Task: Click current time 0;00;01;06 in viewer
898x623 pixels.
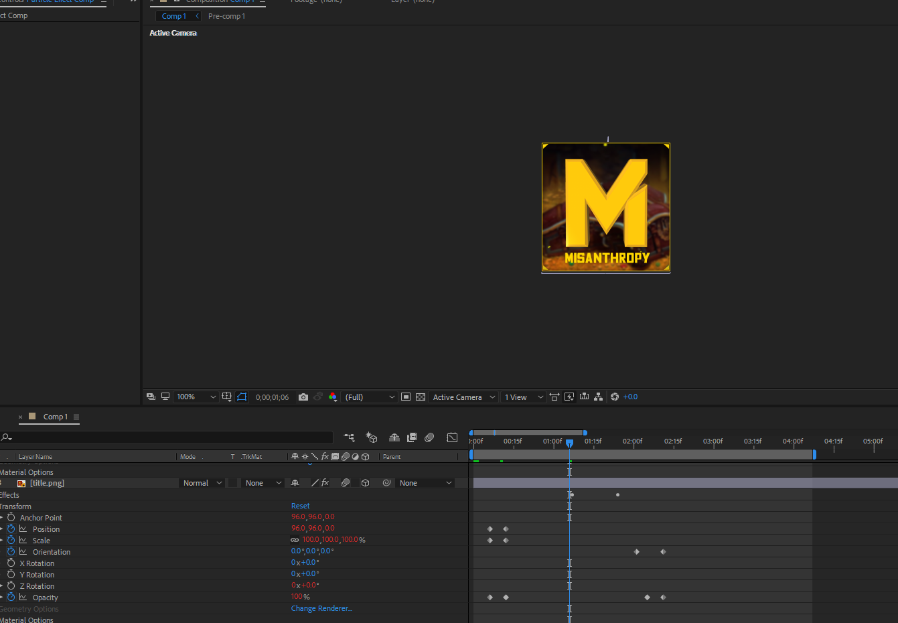Action: [x=272, y=397]
